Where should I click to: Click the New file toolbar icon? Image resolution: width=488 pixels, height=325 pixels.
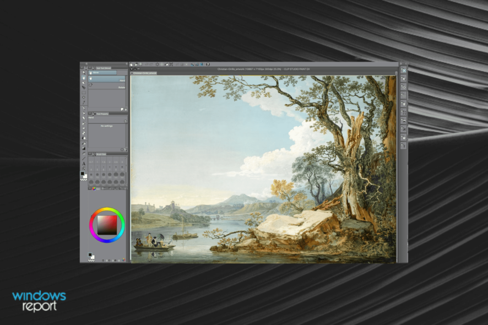click(x=132, y=64)
